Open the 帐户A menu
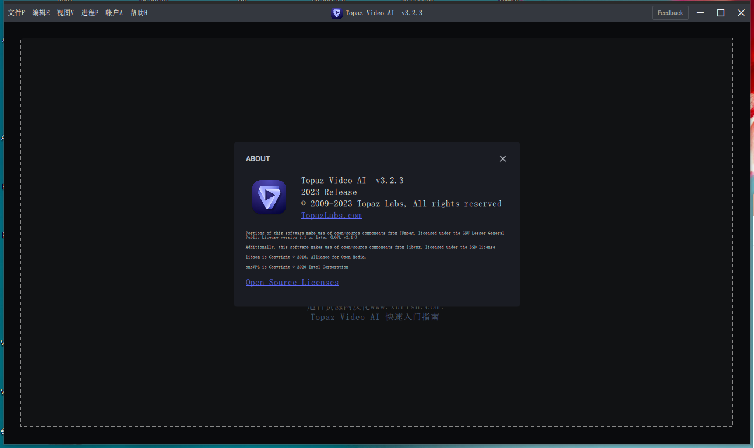Image resolution: width=754 pixels, height=448 pixels. 114,13
